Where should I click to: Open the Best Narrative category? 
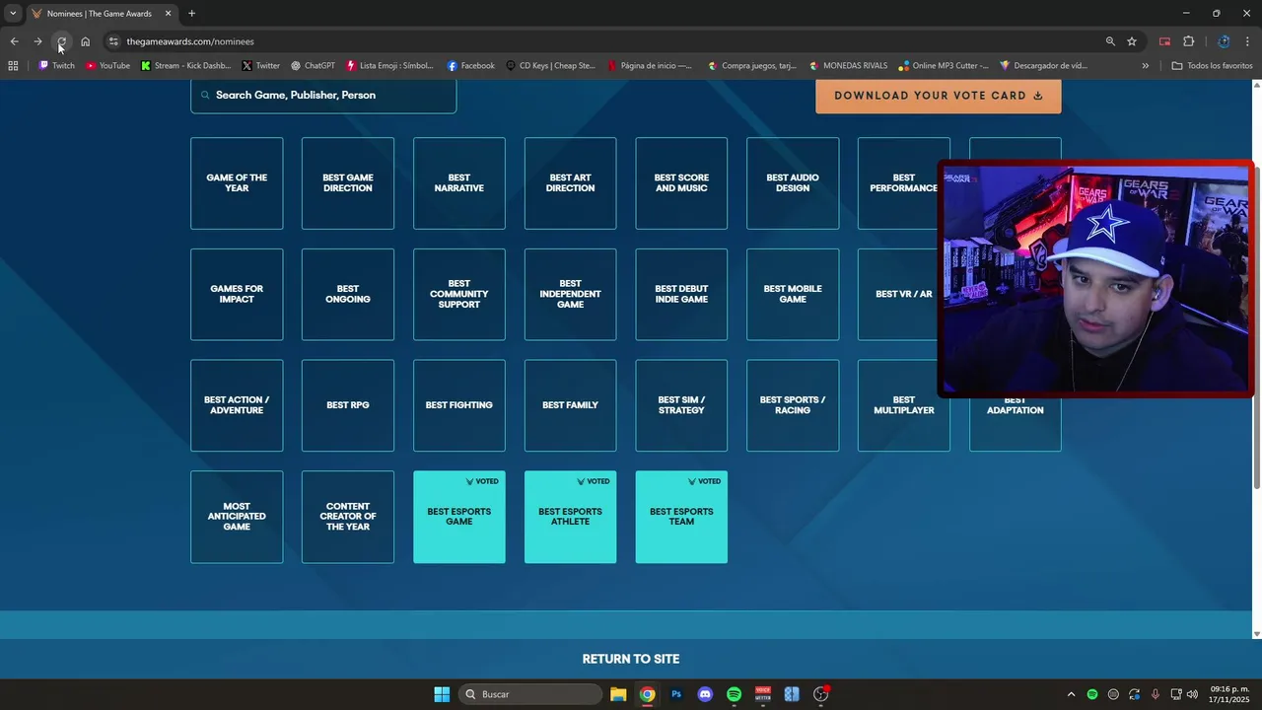pos(459,183)
